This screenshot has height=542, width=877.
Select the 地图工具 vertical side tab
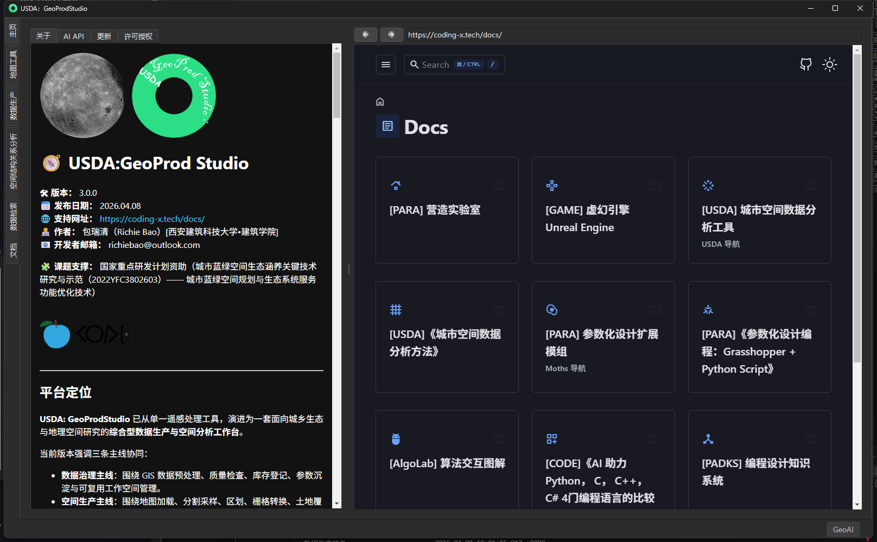click(x=13, y=65)
